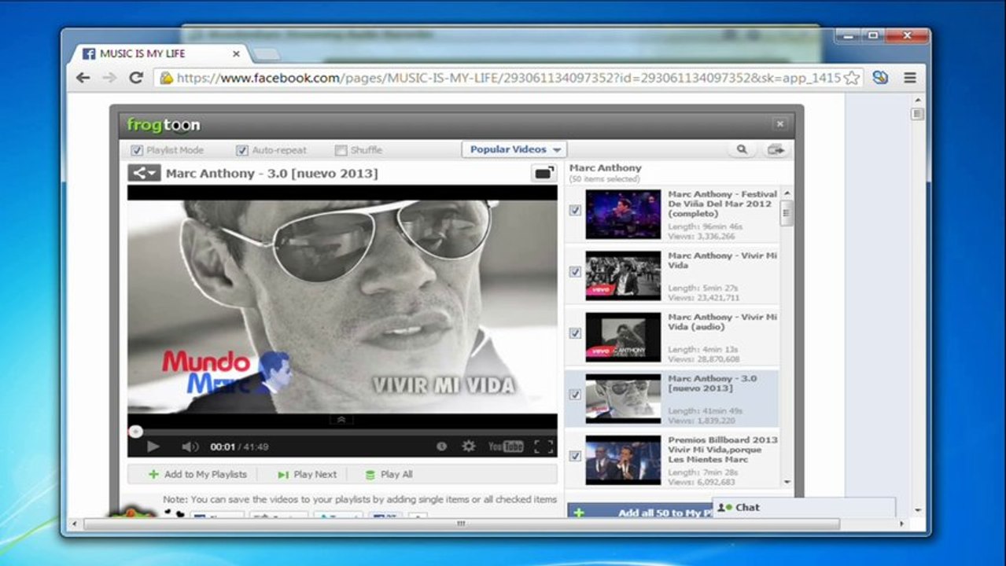Viewport: 1006px width, 566px height.
Task: Click the page scrollbar up arrow
Action: 917,101
